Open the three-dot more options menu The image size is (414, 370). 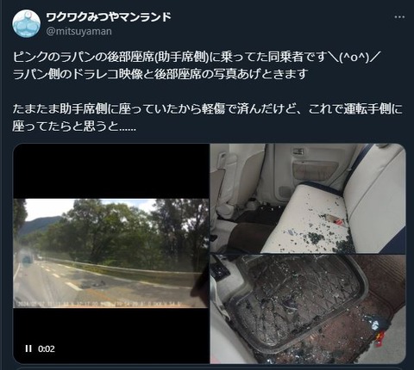399,17
